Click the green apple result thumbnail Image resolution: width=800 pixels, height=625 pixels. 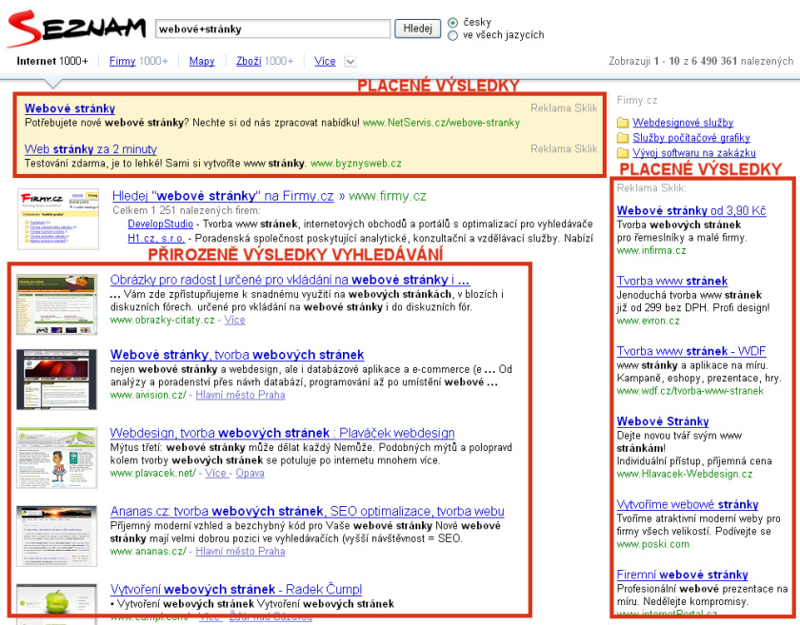(x=56, y=603)
